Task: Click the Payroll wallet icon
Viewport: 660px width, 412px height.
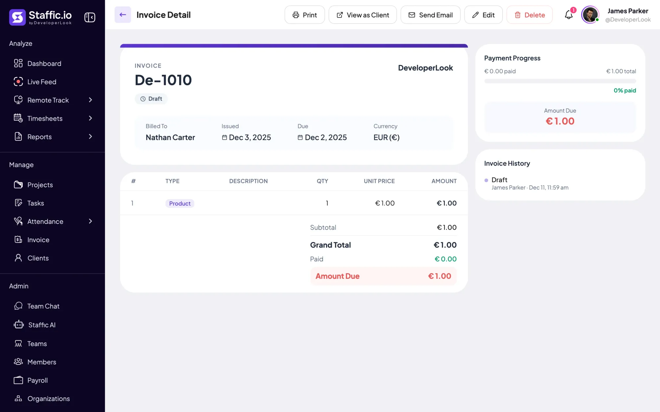Action: click(x=18, y=380)
